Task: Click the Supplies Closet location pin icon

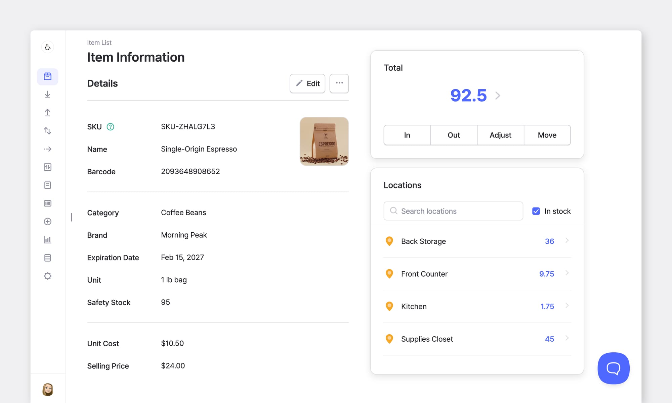Action: click(x=389, y=339)
